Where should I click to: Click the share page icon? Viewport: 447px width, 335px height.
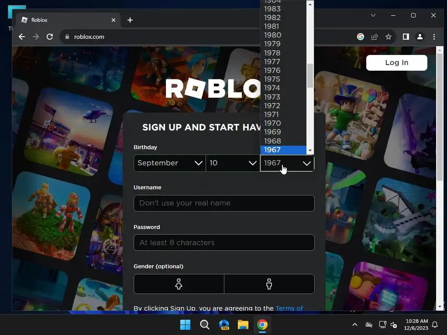(374, 37)
